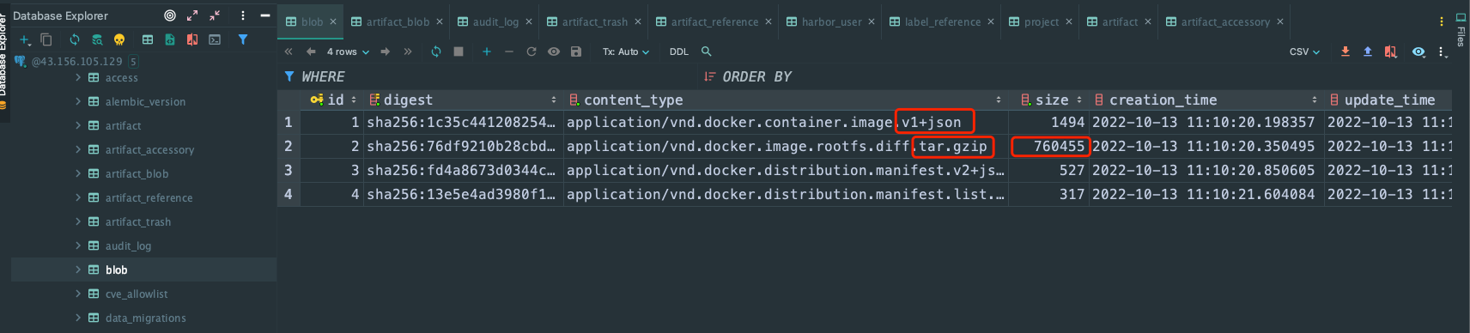Sort by the digest column header
This screenshot has width=1470, height=333.
[x=463, y=100]
